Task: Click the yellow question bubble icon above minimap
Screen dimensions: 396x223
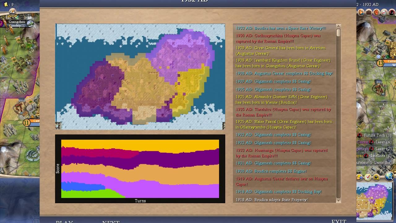Action: pyautogui.click(x=376, y=177)
